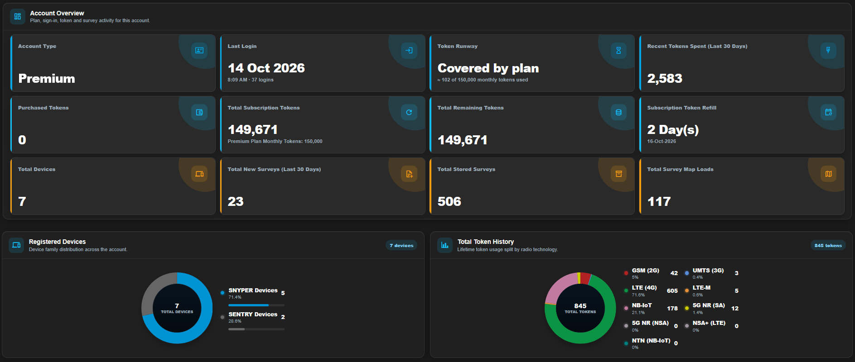Viewport: 855px width, 362px height.
Task: Click the NB-IoT pink legend dot
Action: (626, 308)
